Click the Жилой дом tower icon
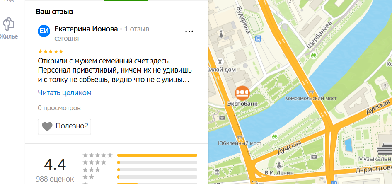Image resolution: width=392 pixels, height=184 pixels. 220,61
